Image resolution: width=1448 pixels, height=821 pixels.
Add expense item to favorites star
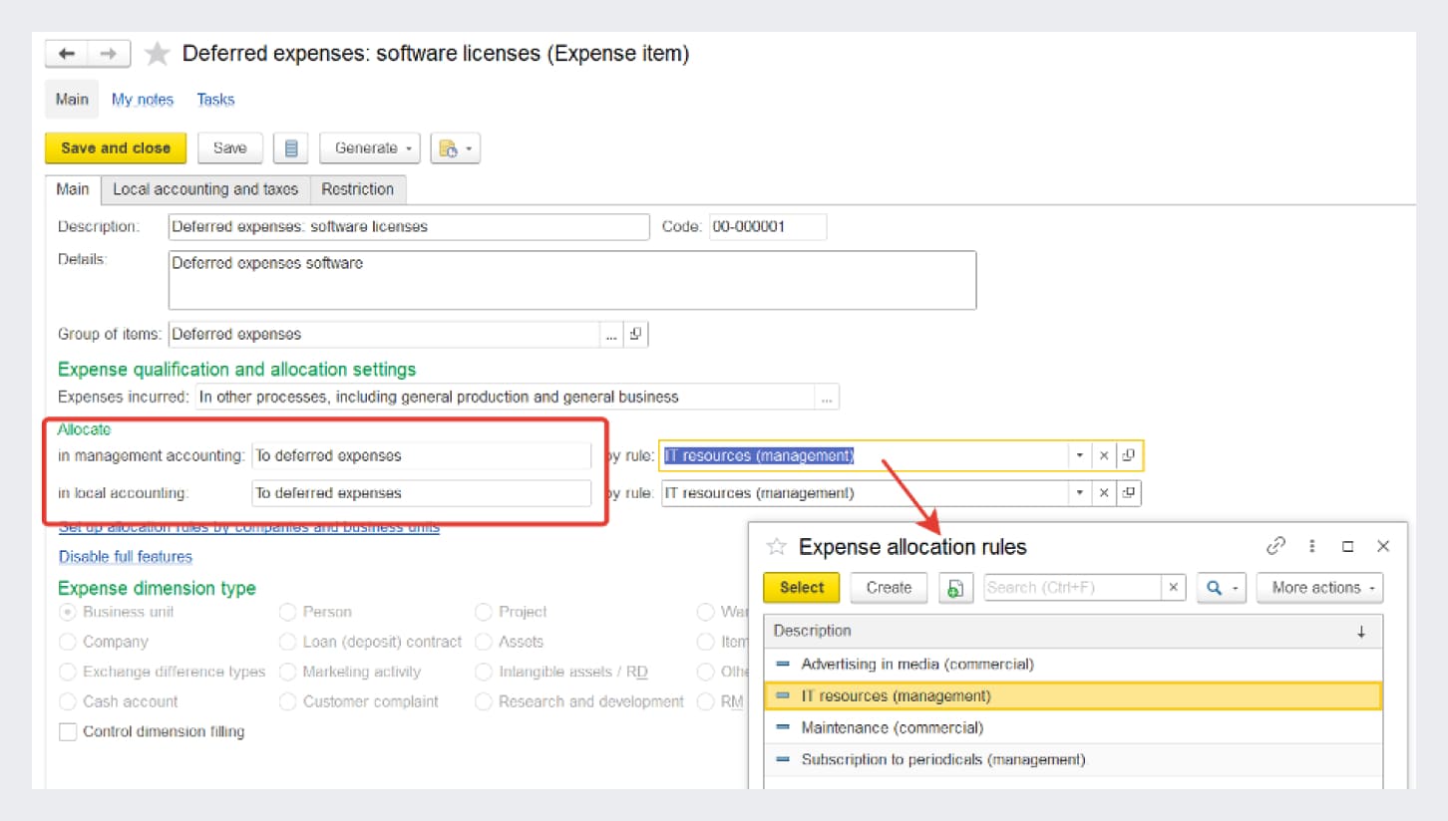(x=158, y=54)
